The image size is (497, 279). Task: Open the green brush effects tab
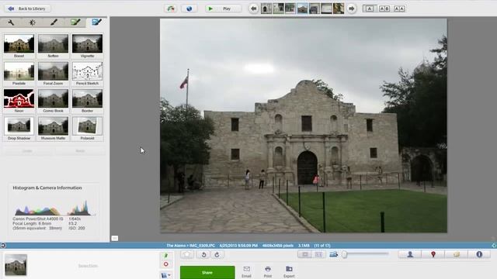point(75,22)
